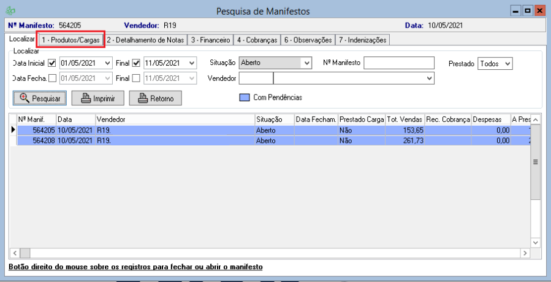Screen dimensions: 551x282
Task: Open the 3 - Financeiro tab
Action: pos(210,40)
